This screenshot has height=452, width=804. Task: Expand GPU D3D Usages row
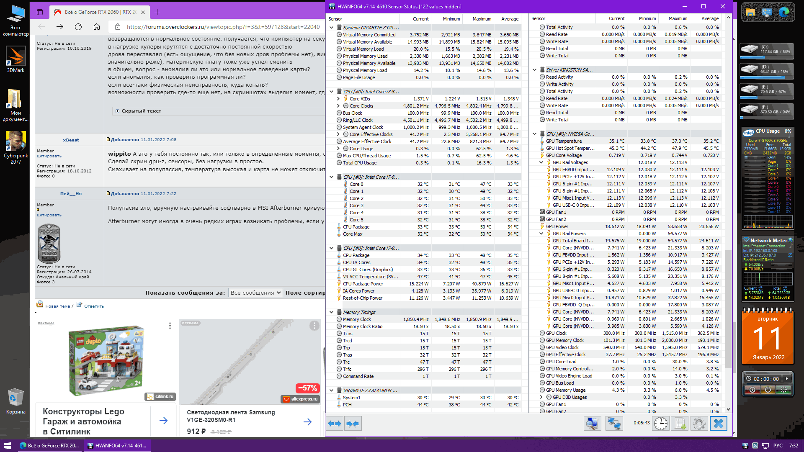pos(541,397)
